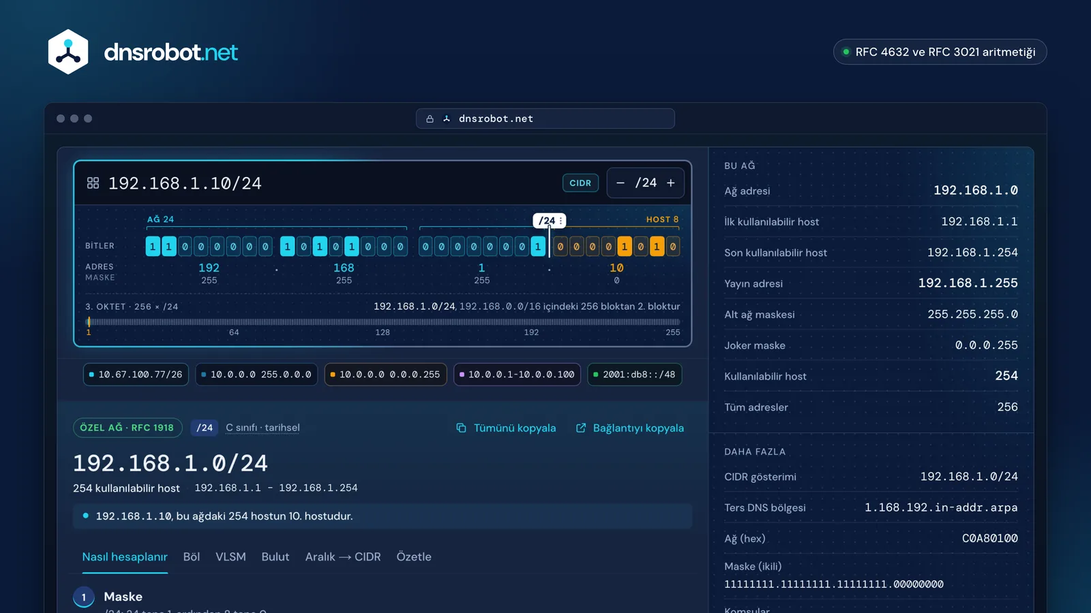Click the Yayın adresi value 192.168.1.255
The width and height of the screenshot is (1091, 613).
pos(968,283)
